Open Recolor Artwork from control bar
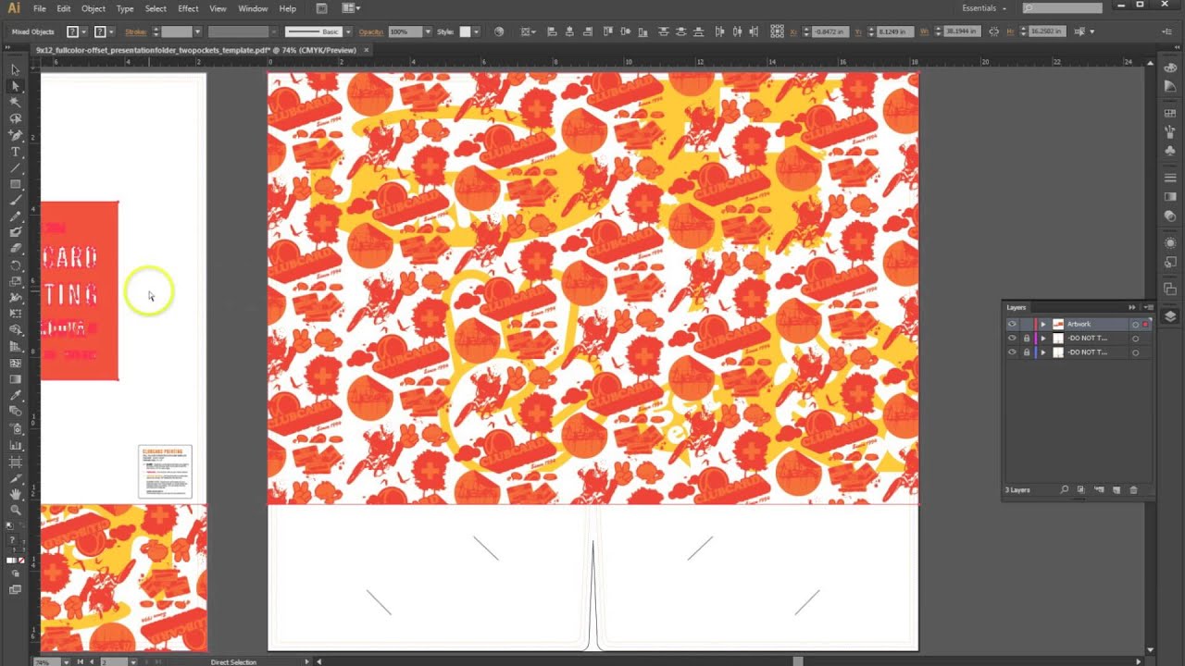 point(499,31)
